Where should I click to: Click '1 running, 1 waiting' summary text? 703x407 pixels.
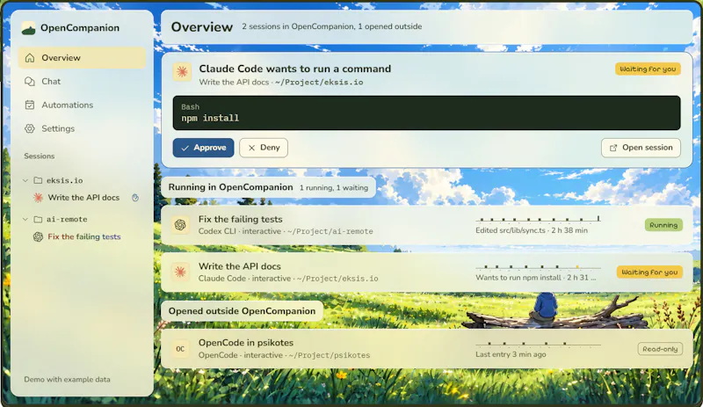(334, 188)
